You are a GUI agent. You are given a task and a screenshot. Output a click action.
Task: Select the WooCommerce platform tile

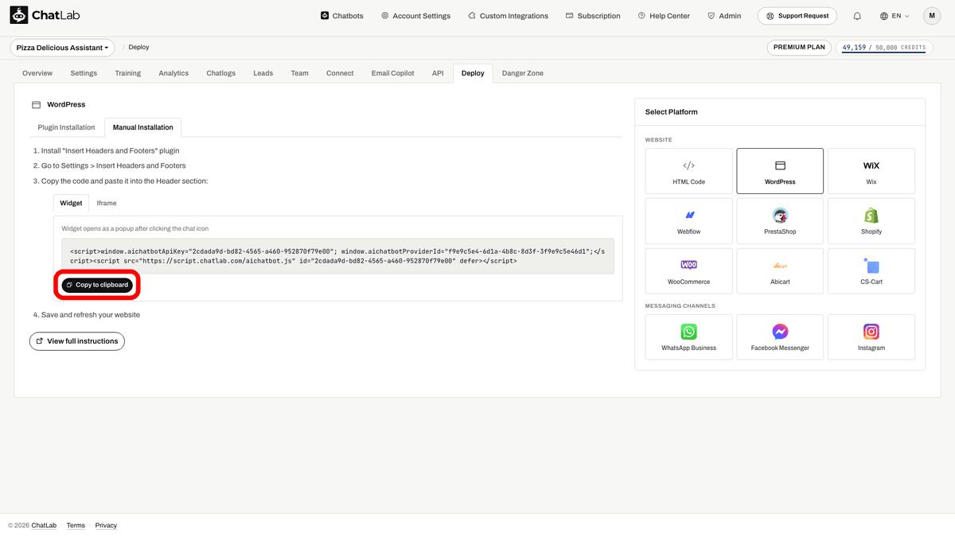click(x=688, y=271)
